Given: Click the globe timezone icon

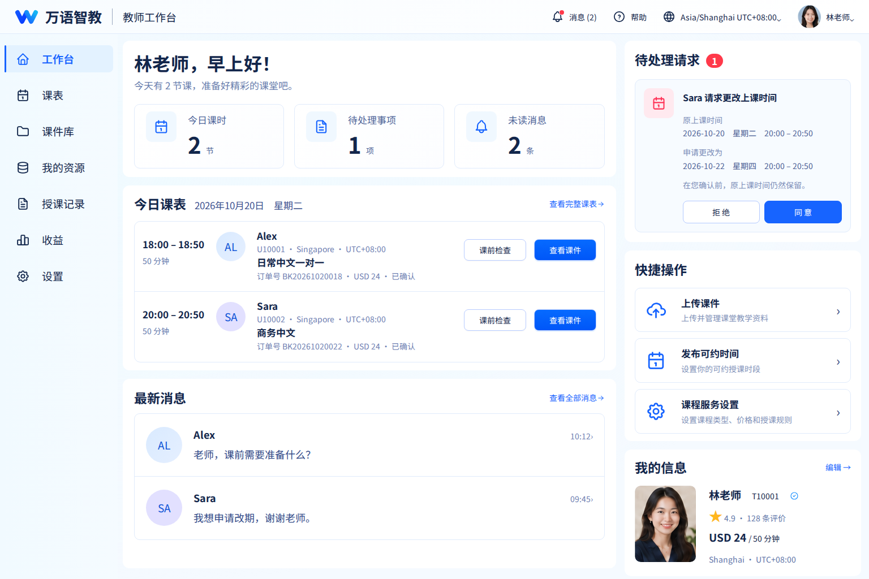Looking at the screenshot, I should (x=669, y=17).
